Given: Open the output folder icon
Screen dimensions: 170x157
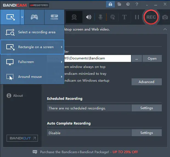Looking at the screenshot, I should click(x=119, y=4).
